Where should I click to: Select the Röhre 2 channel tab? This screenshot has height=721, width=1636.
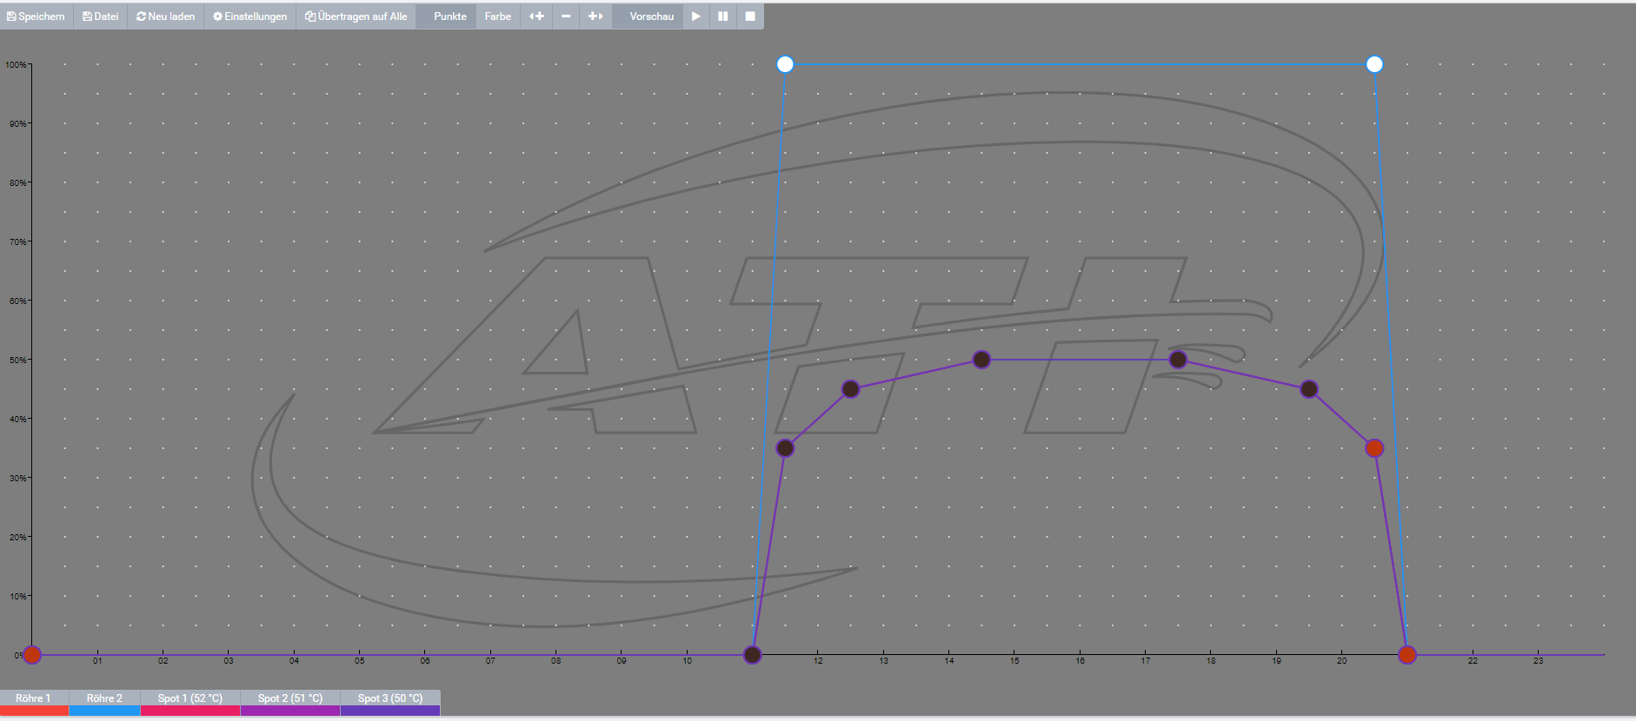tap(104, 699)
